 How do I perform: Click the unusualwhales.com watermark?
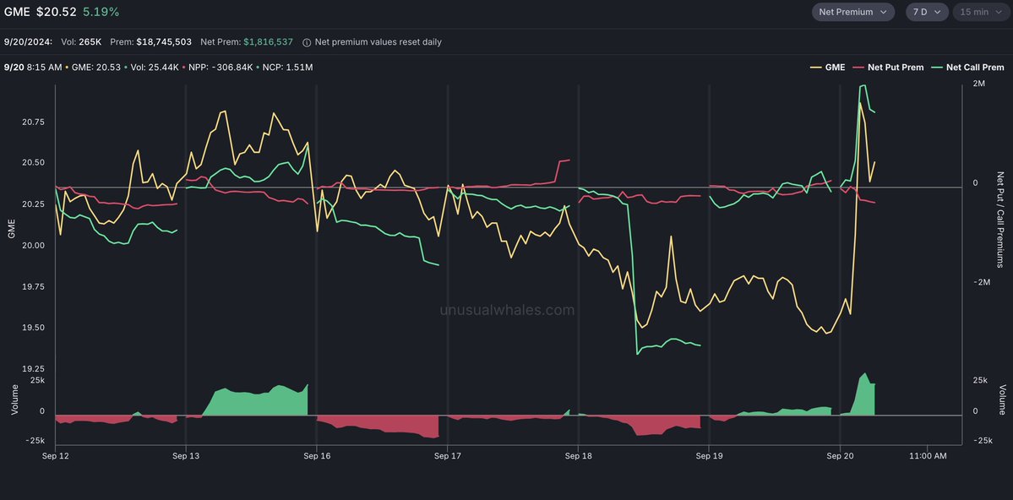(507, 310)
